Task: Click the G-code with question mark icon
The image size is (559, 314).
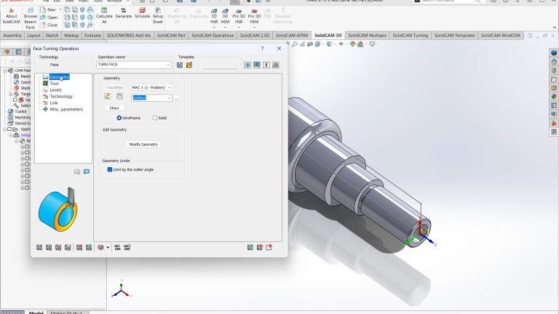Action: (127, 247)
